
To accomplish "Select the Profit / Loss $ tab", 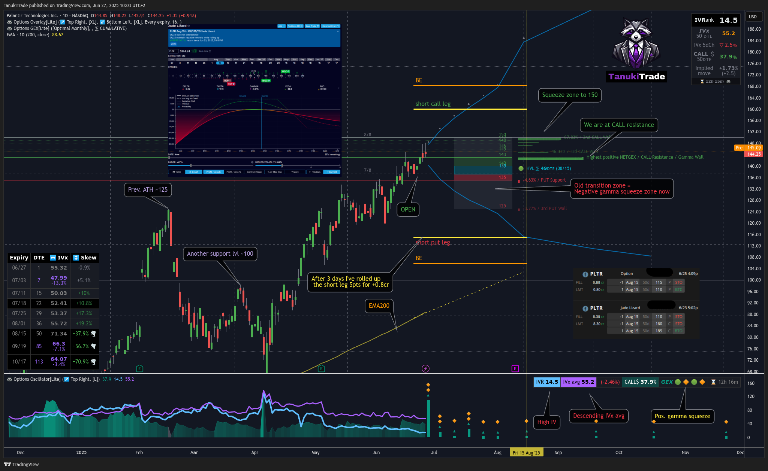I will tap(214, 172).
